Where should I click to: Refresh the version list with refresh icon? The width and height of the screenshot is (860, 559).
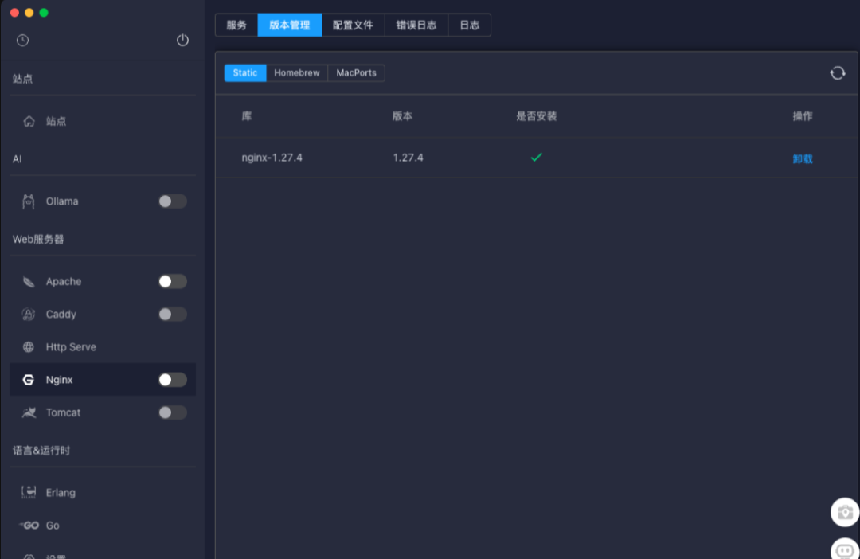pos(838,73)
